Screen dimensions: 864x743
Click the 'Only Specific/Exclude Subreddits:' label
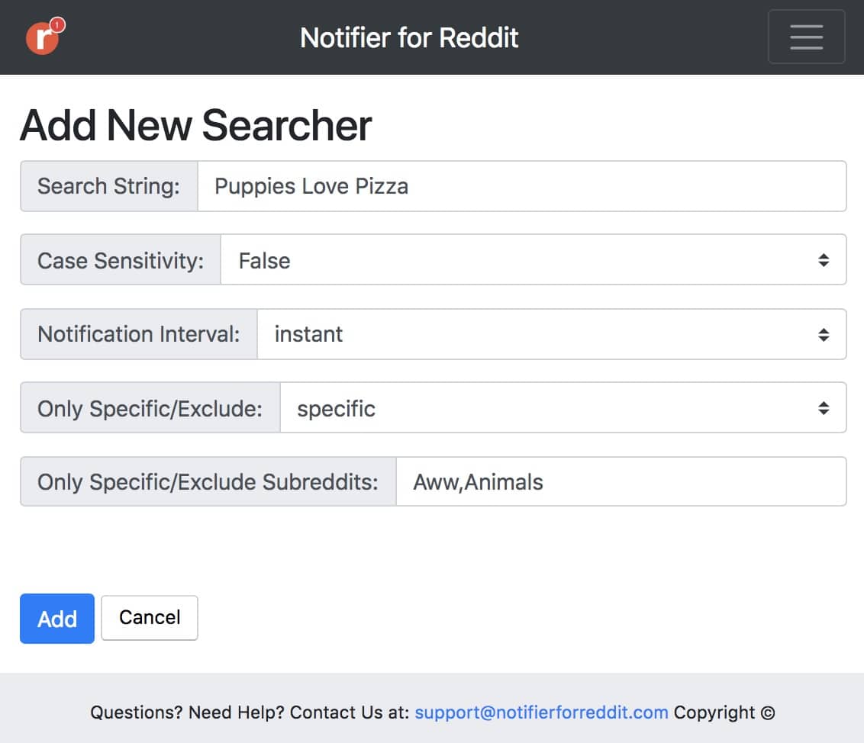pyautogui.click(x=208, y=481)
